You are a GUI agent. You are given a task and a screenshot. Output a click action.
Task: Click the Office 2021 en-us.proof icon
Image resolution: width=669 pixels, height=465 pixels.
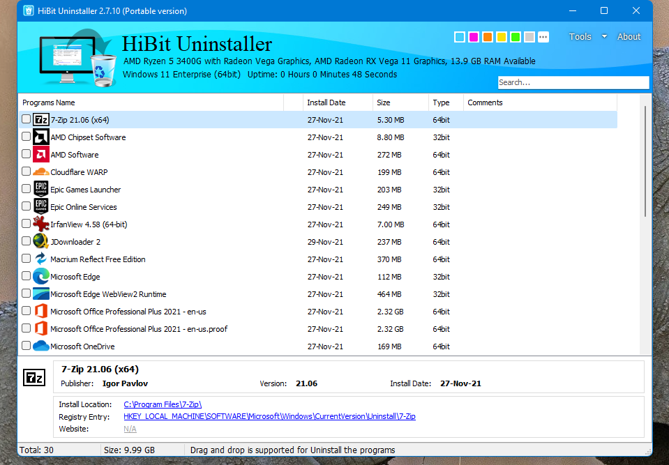(41, 328)
